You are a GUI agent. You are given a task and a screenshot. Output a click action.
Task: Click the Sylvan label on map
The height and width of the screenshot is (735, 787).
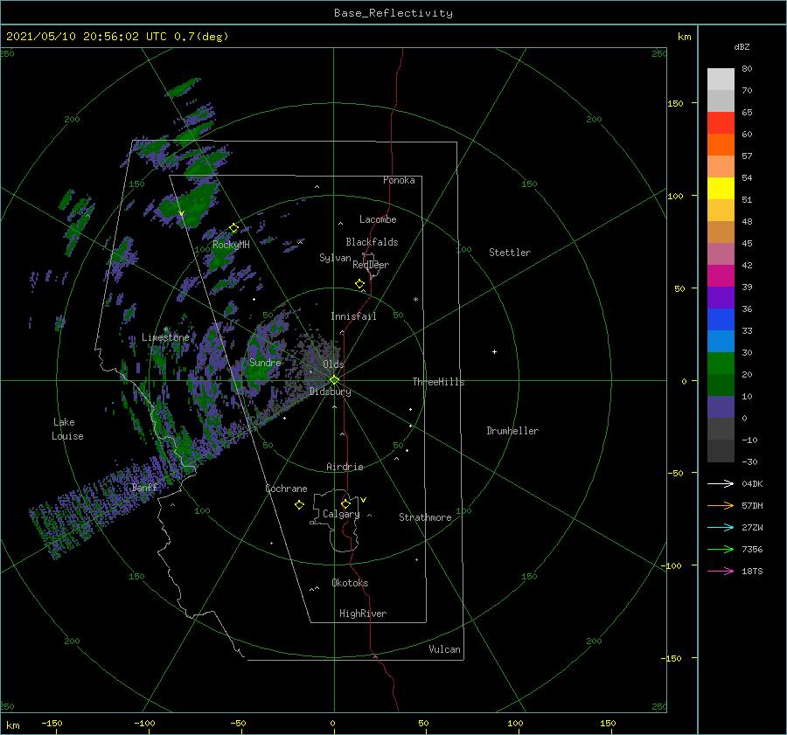pos(335,258)
